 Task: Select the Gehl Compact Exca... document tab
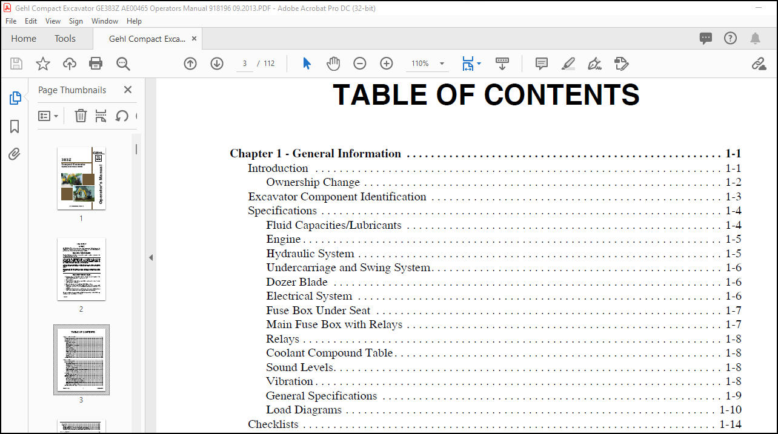click(x=147, y=39)
